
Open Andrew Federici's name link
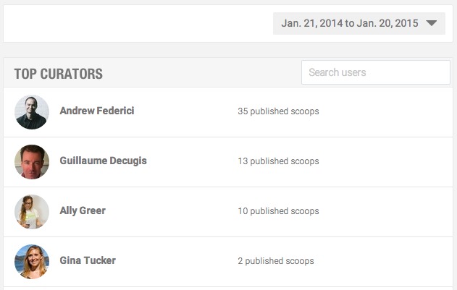click(x=97, y=111)
